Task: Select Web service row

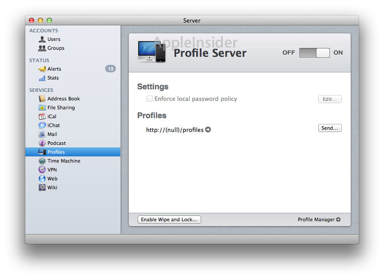Action: [73, 179]
